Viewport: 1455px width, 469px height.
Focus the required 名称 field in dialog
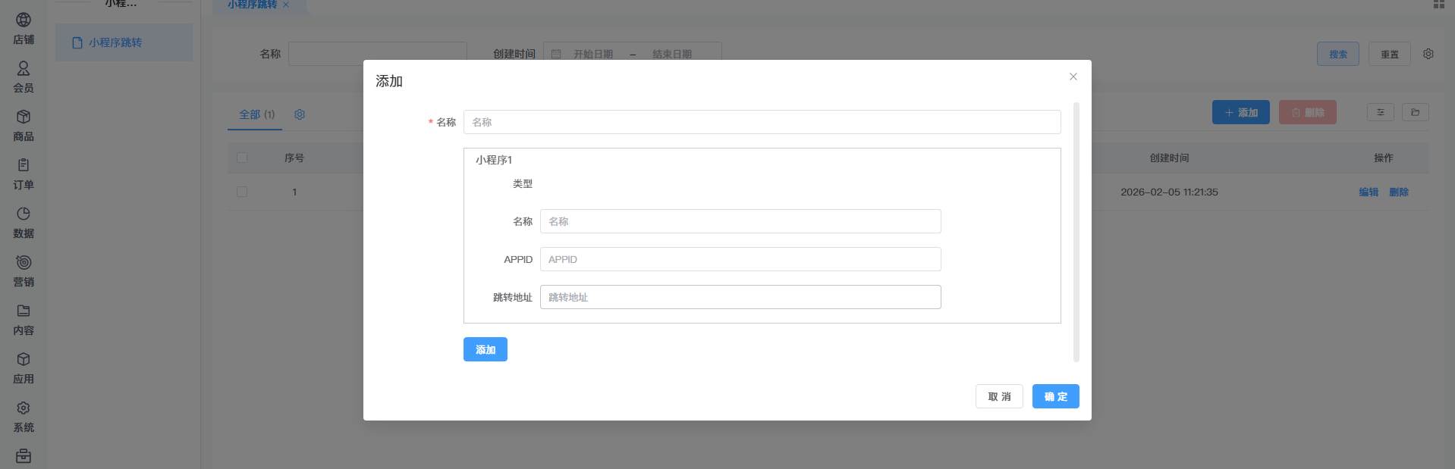coord(762,122)
